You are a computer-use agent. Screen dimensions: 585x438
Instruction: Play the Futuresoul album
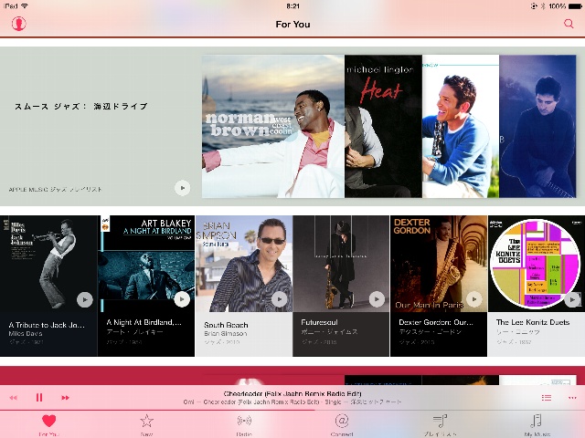tap(377, 299)
